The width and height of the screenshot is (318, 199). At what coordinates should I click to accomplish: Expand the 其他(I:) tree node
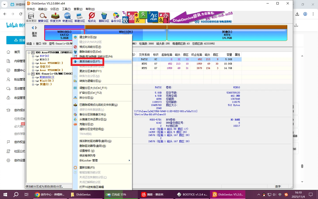point(33,84)
